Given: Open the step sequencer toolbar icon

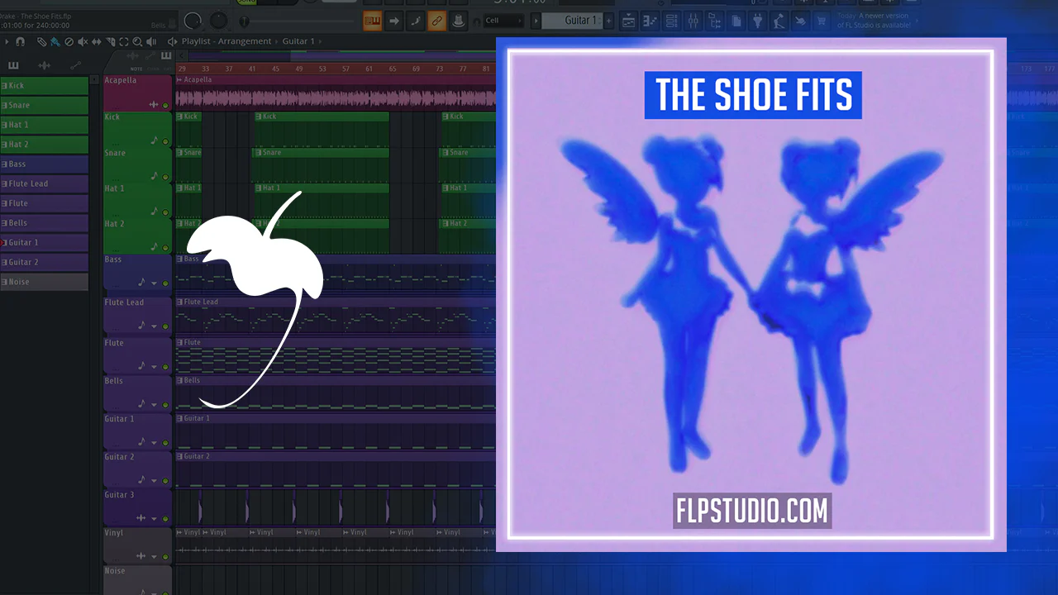Looking at the screenshot, I should click(x=671, y=21).
